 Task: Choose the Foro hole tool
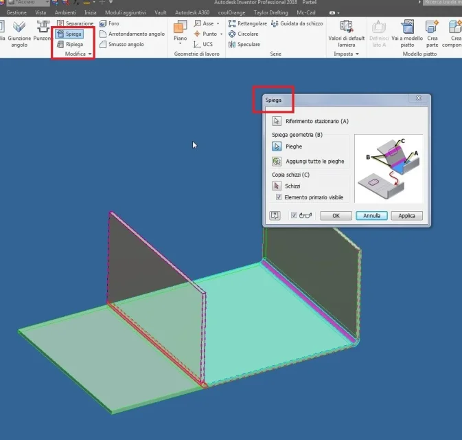tap(109, 23)
